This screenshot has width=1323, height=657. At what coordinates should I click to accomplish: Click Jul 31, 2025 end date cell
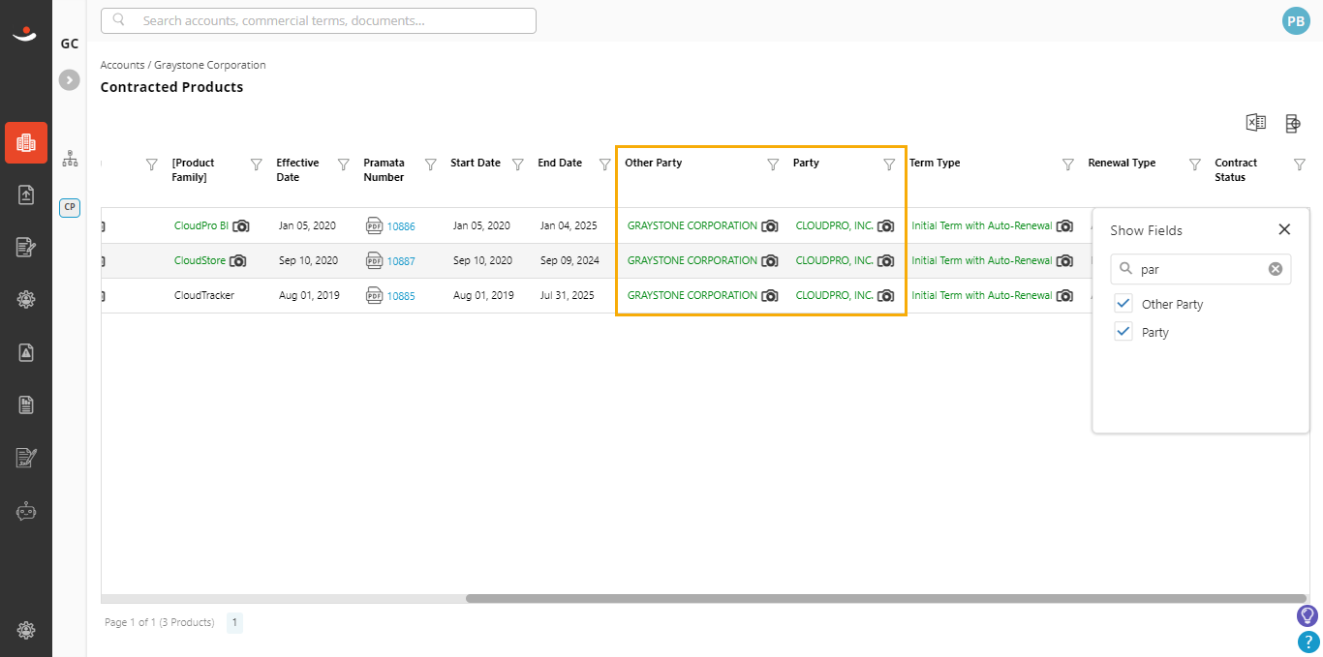[567, 295]
